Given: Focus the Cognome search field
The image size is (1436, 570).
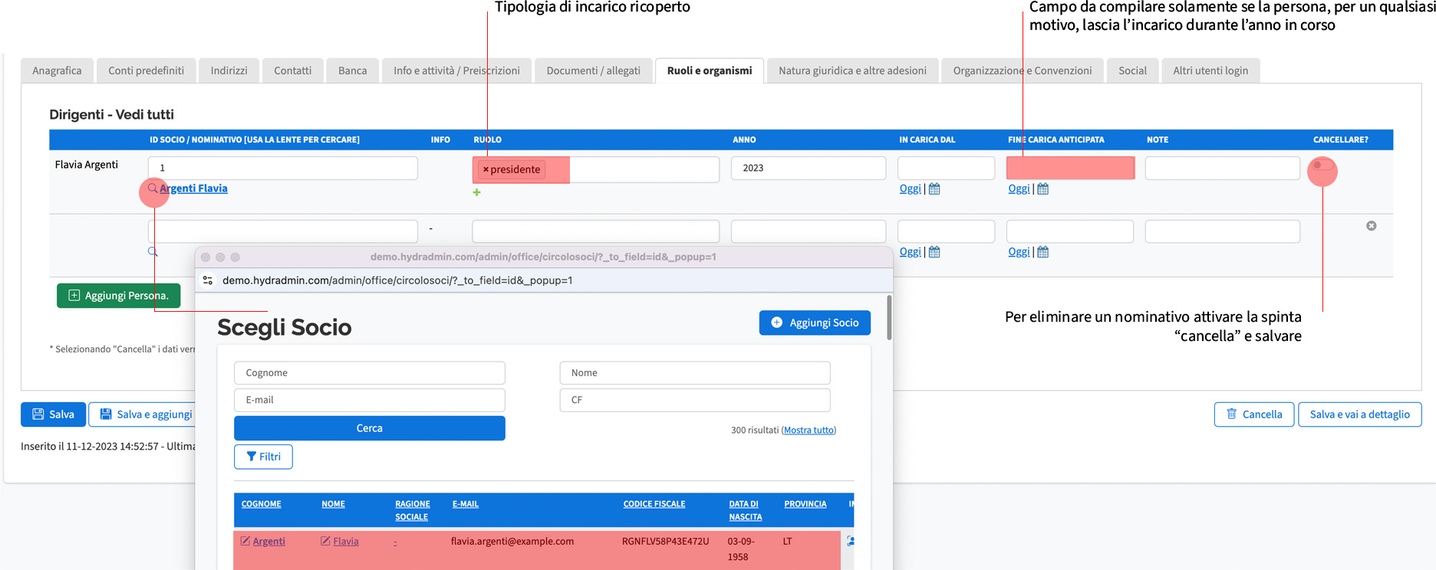Looking at the screenshot, I should [x=369, y=373].
